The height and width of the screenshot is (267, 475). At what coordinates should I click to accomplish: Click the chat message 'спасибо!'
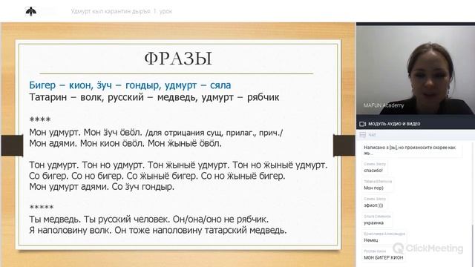pyautogui.click(x=373, y=171)
